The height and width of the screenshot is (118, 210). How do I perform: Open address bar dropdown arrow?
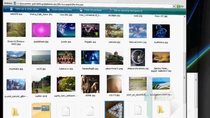pos(174,6)
